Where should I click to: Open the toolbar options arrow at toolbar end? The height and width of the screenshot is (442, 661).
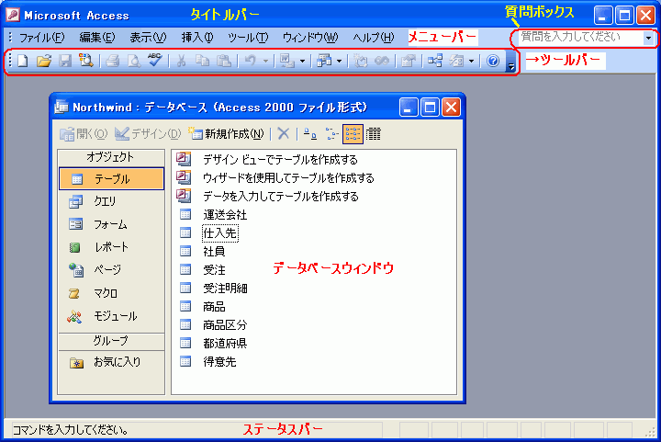(x=511, y=62)
